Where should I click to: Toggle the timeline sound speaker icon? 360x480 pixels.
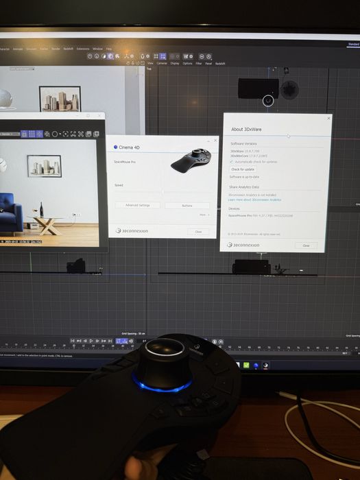[131, 341]
